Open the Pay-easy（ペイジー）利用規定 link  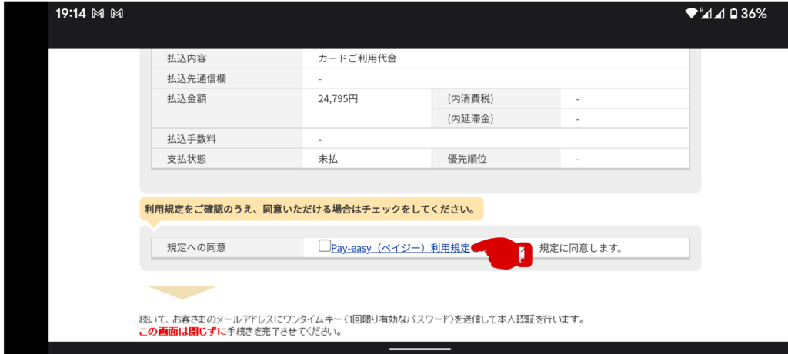(400, 248)
